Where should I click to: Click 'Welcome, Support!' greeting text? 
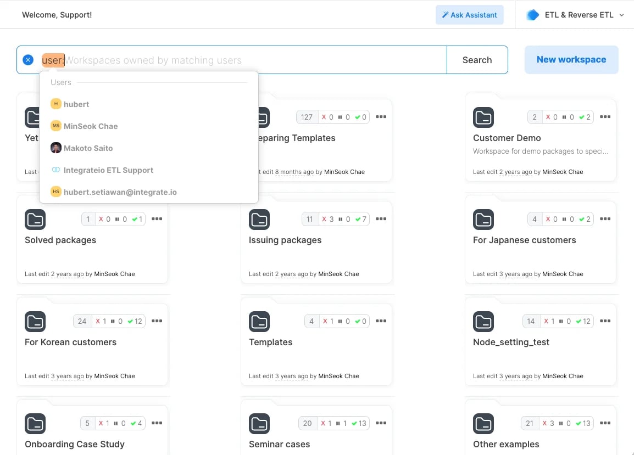[57, 15]
